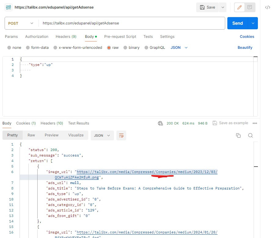Image resolution: width=275 pixels, height=238 pixels.
Task: Switch to the Authorization tab
Action: [x=37, y=37]
